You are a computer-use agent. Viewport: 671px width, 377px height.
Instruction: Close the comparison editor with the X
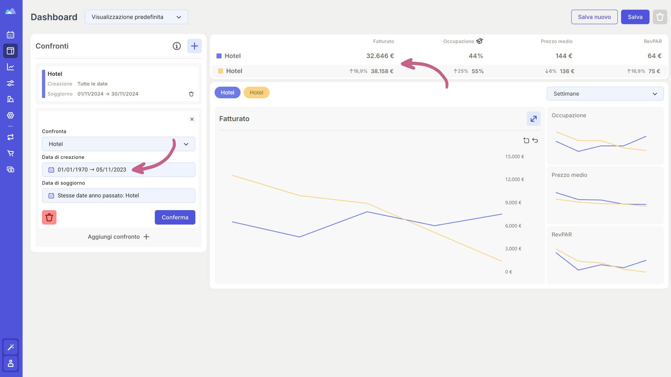pyautogui.click(x=192, y=119)
